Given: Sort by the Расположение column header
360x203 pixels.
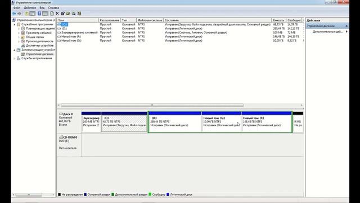Looking at the screenshot, I should [109, 20].
